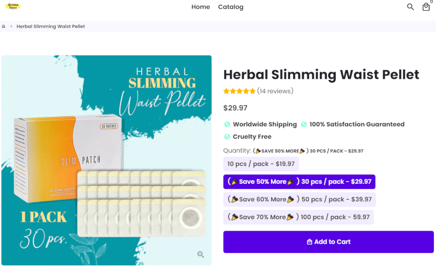Image resolution: width=436 pixels, height=267 pixels.
Task: Click Herbal Slimming Waist Pellet breadcrumb
Action: 51,26
